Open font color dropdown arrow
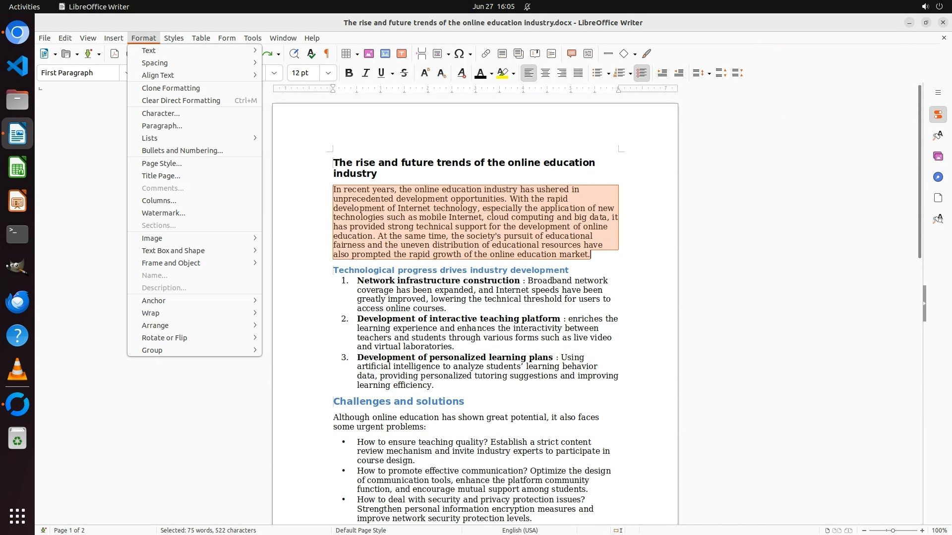The width and height of the screenshot is (952, 535). (491, 74)
